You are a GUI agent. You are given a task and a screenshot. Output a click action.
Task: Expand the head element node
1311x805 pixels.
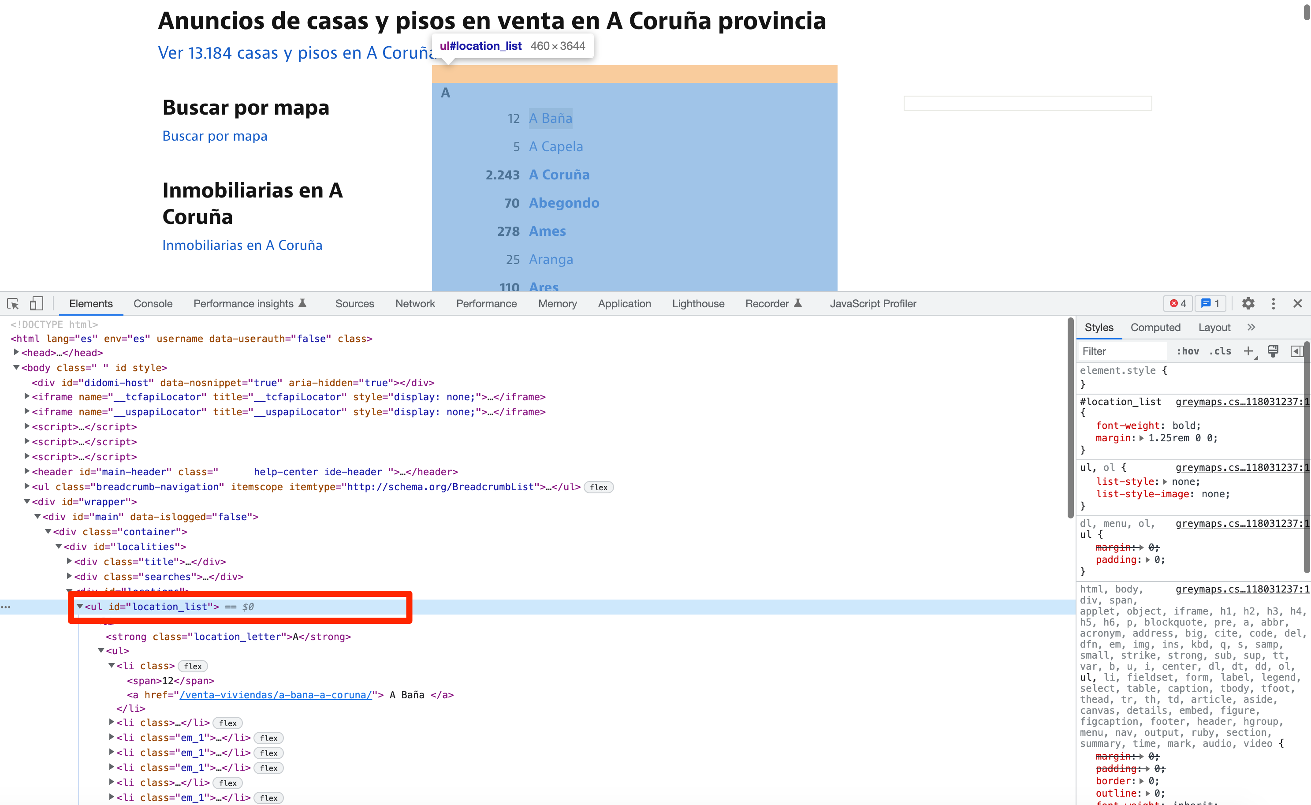[x=16, y=352]
